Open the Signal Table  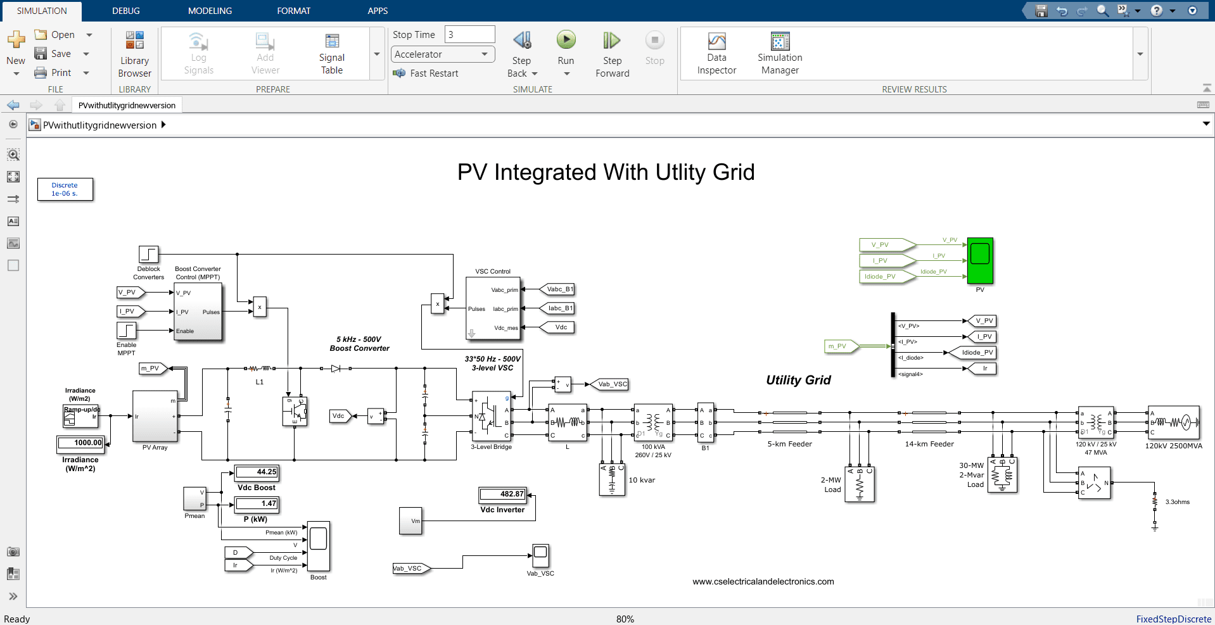click(x=331, y=54)
